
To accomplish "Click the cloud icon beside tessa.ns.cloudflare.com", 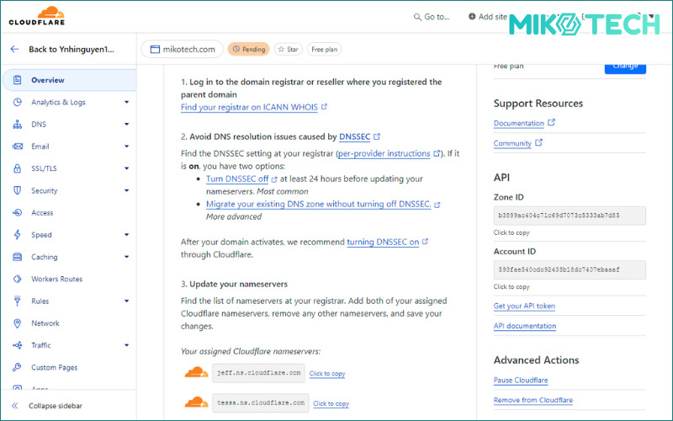I will (197, 402).
